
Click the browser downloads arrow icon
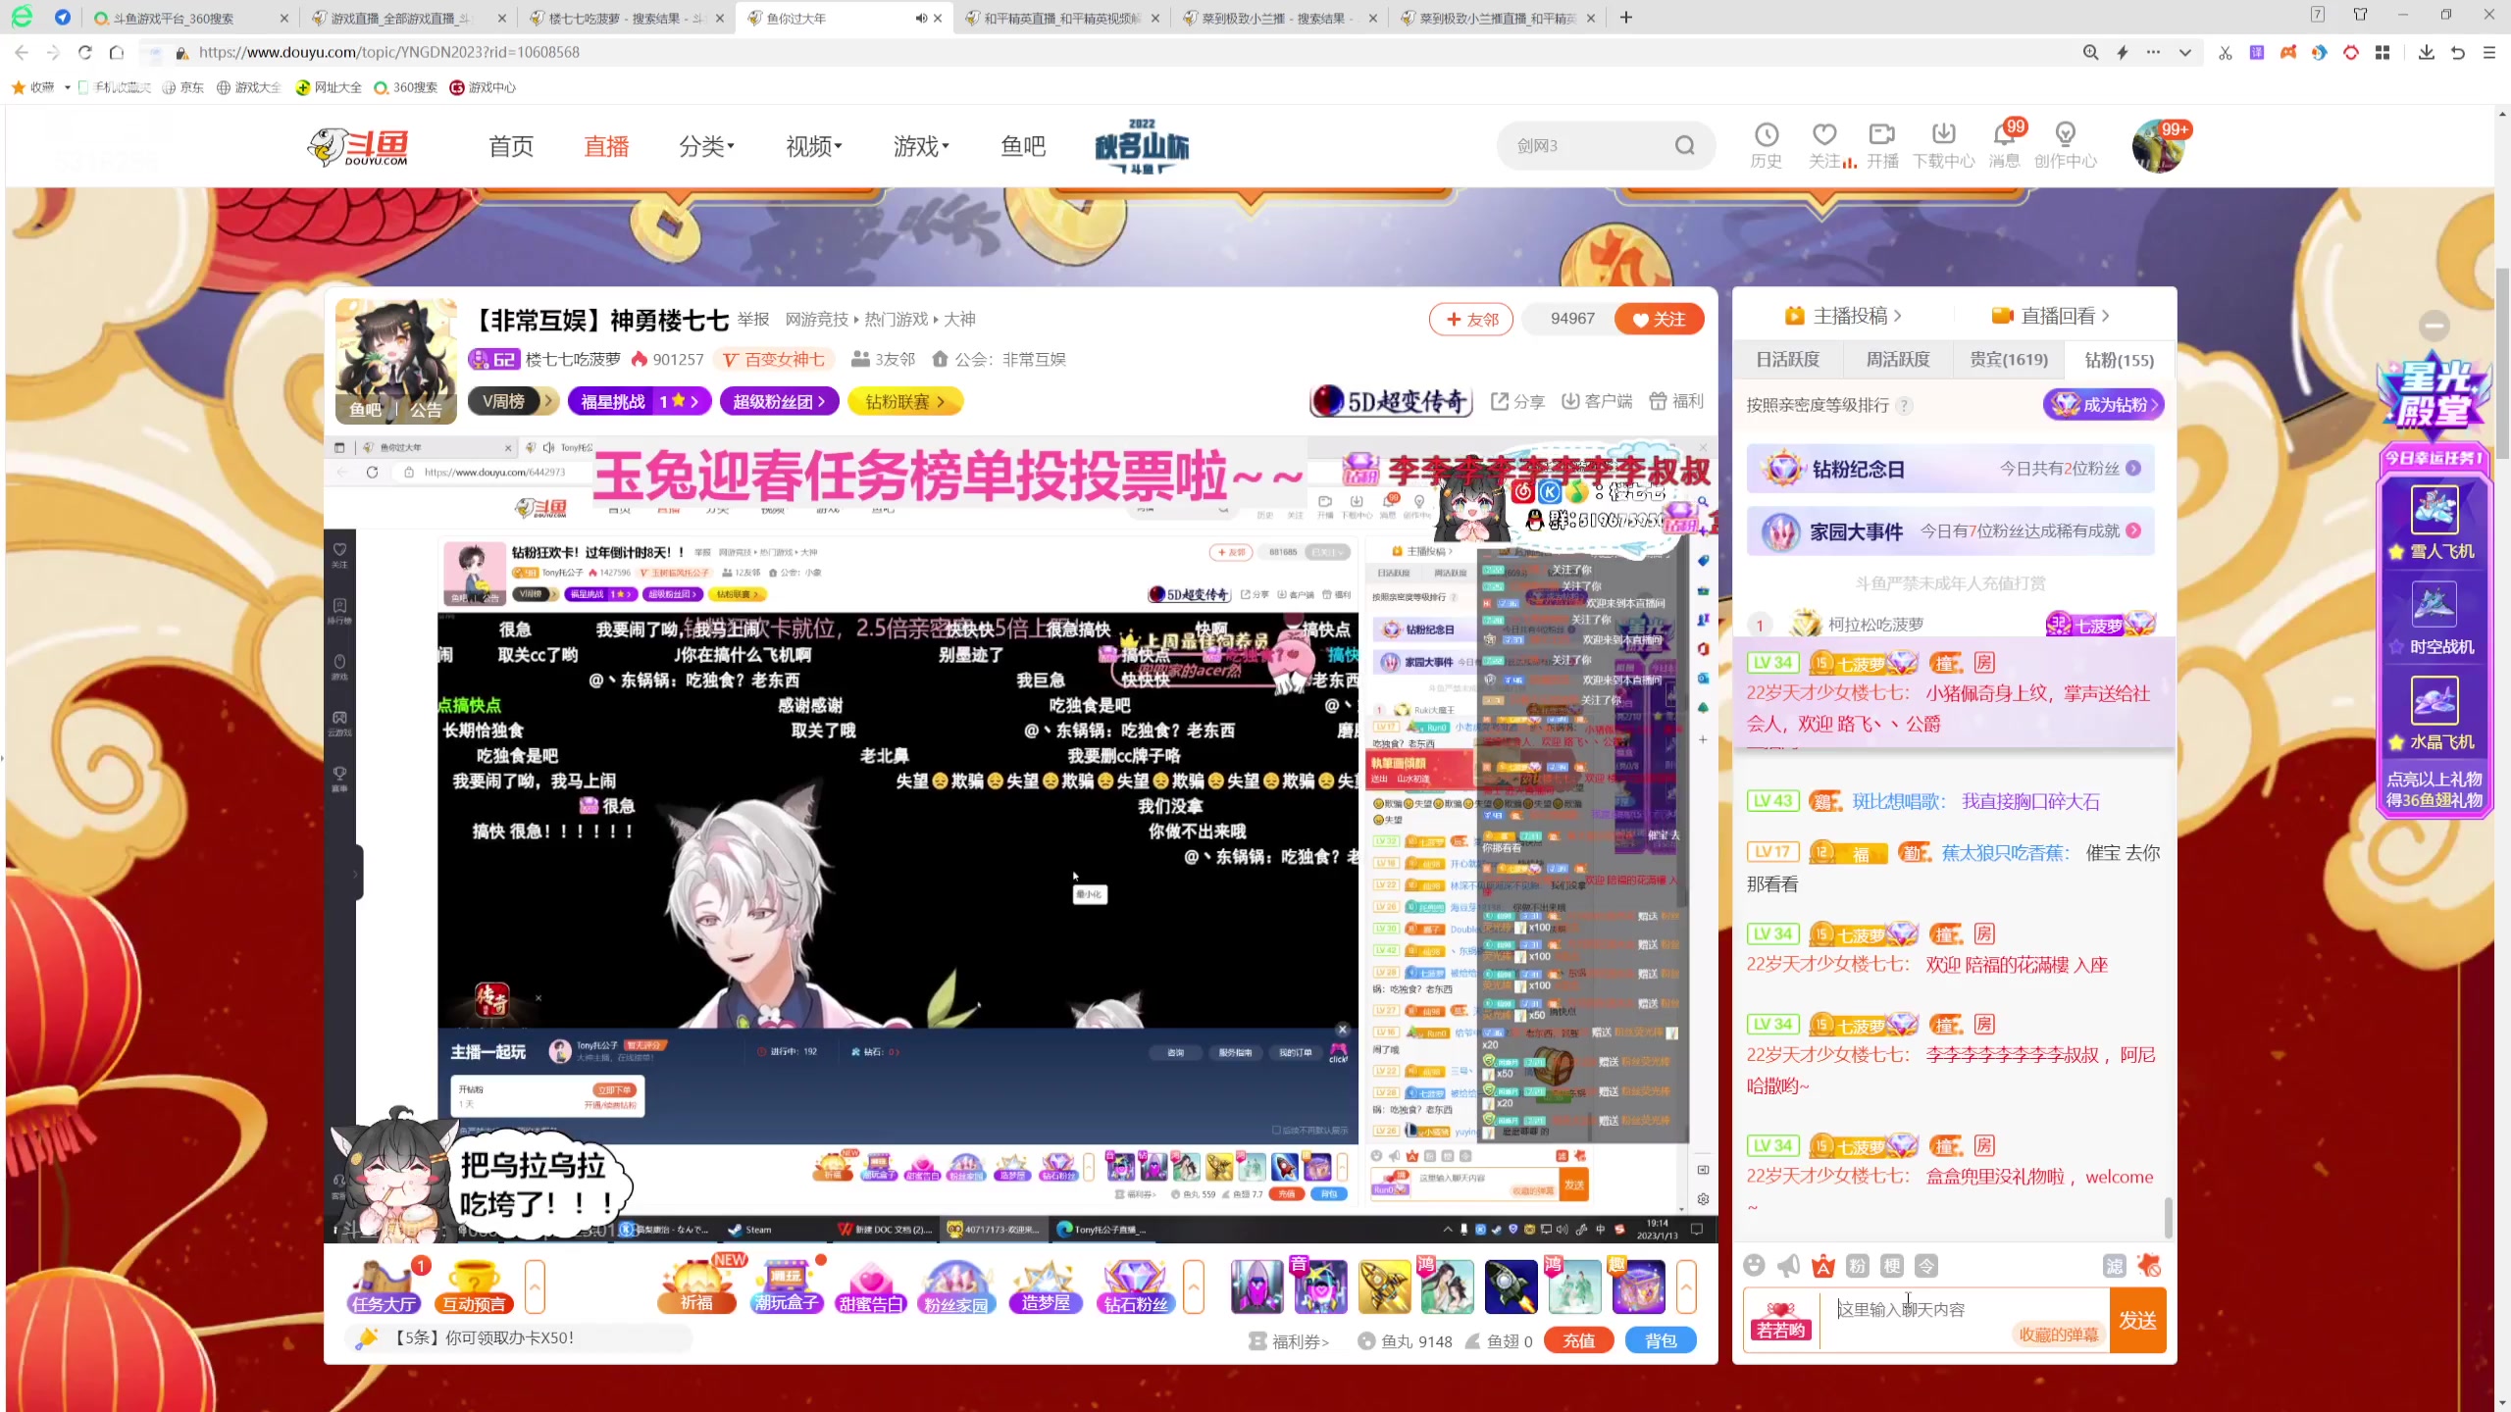pyautogui.click(x=2426, y=52)
